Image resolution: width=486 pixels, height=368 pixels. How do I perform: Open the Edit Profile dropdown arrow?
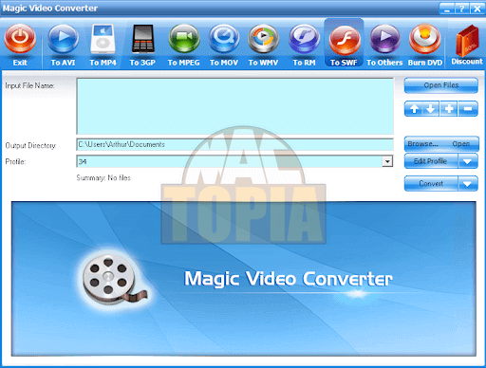[x=468, y=161]
